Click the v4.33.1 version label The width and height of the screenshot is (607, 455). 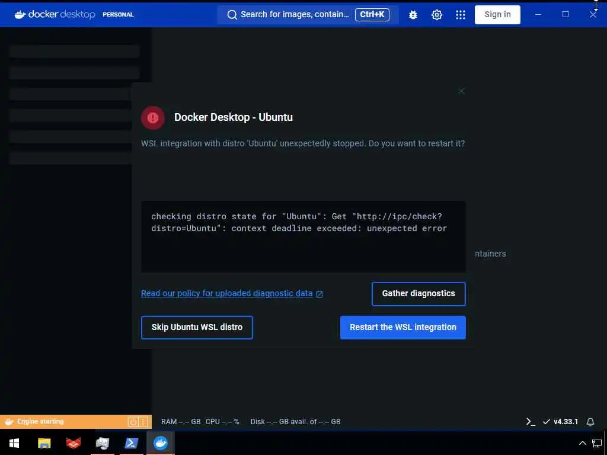(566, 422)
